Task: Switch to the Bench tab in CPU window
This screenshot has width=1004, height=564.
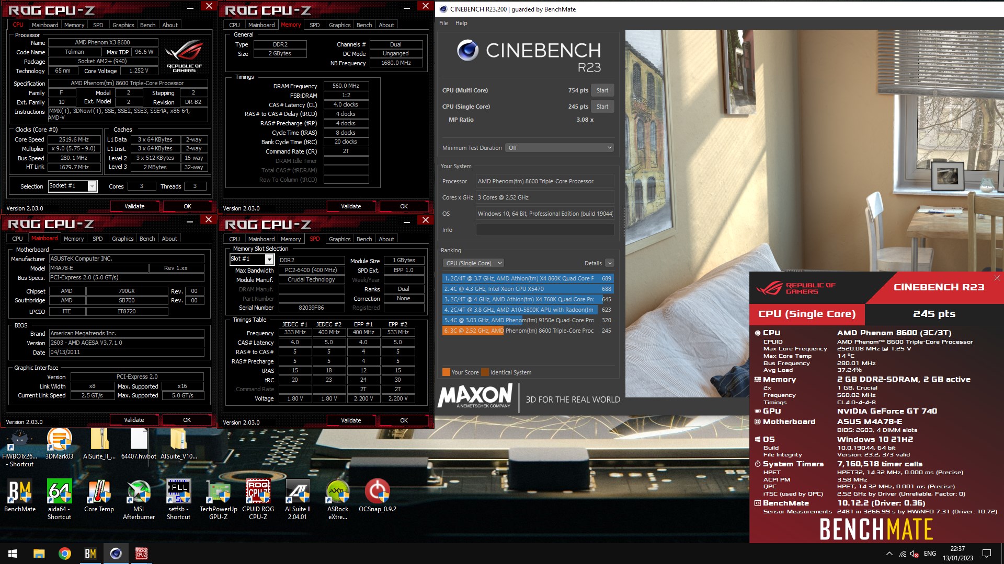Action: 147,25
